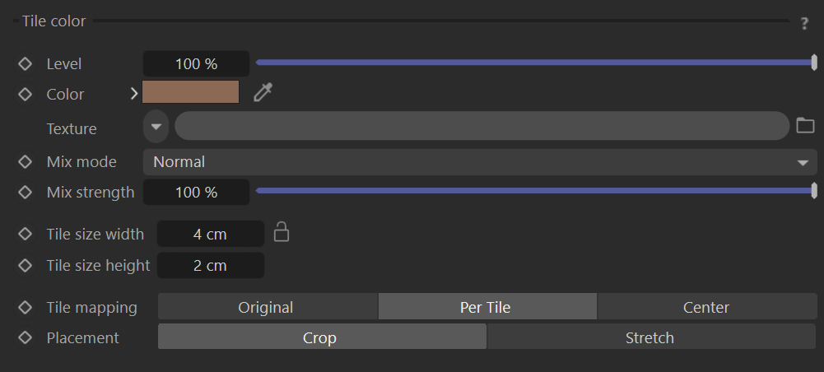Click the eyedropper color picker icon

[x=263, y=92]
